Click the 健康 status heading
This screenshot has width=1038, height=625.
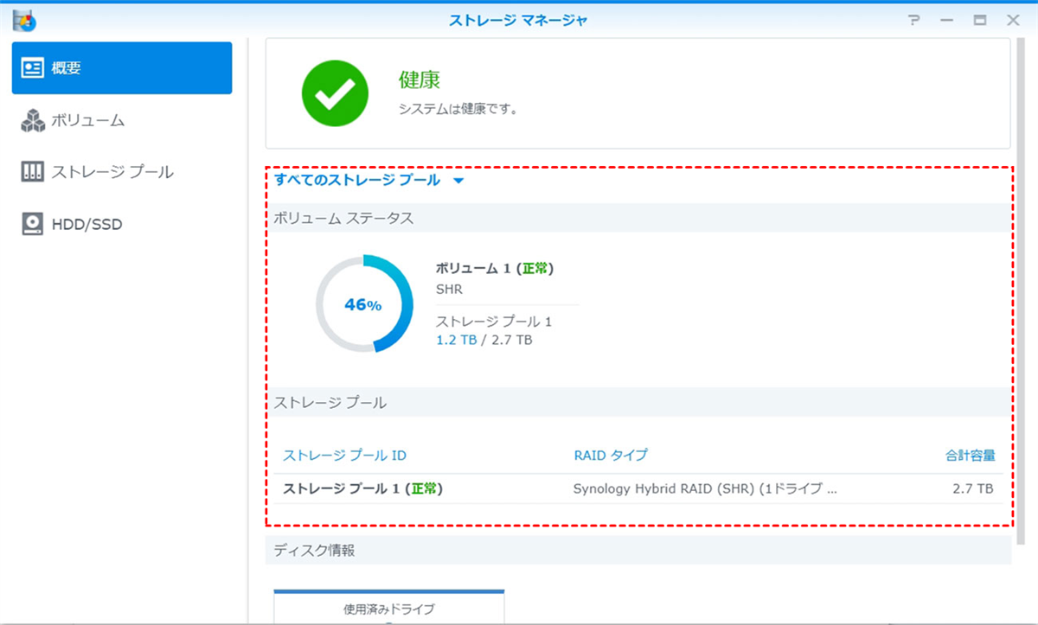coord(420,80)
